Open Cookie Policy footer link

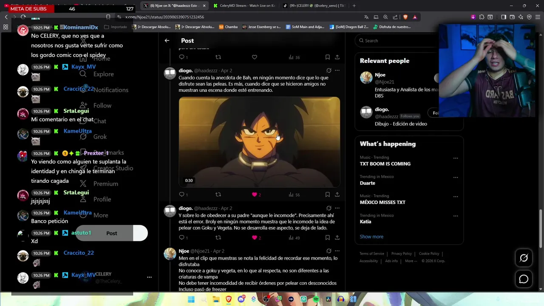pyautogui.click(x=429, y=254)
